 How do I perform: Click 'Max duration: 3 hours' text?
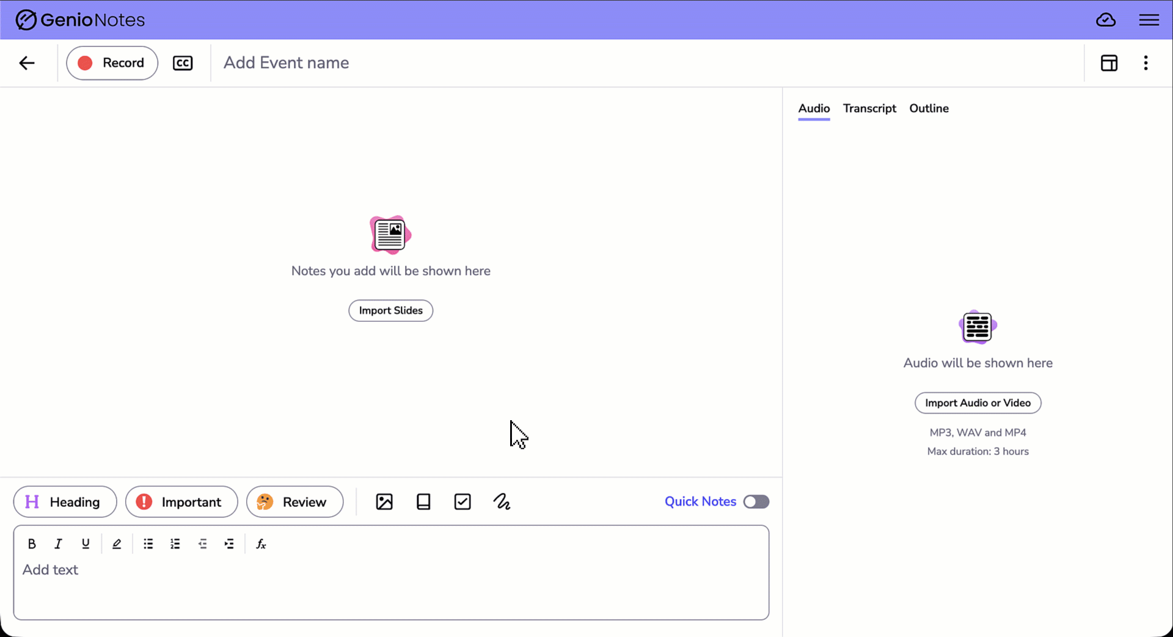(977, 451)
